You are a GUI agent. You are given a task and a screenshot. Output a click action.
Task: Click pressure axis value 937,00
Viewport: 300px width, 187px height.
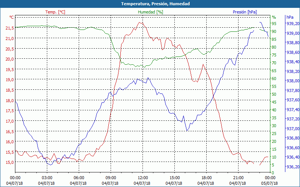(292, 129)
